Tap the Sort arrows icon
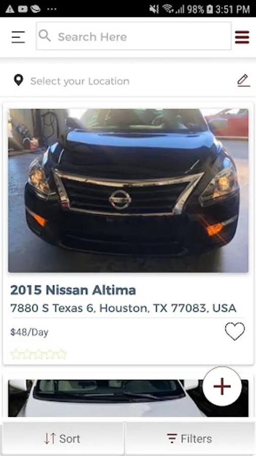The image size is (256, 456). pyautogui.click(x=50, y=439)
